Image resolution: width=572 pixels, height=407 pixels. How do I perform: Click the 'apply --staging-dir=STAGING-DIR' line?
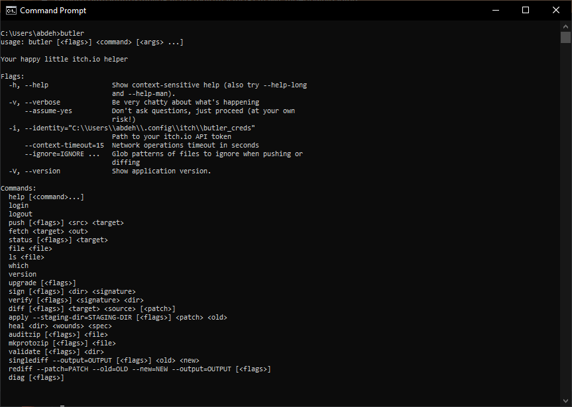click(x=118, y=318)
